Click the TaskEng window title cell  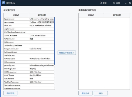click(42, 22)
